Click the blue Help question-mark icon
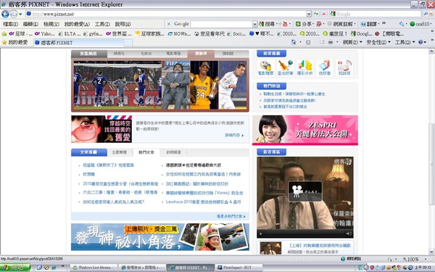The width and height of the screenshot is (435, 272). pos(420,42)
